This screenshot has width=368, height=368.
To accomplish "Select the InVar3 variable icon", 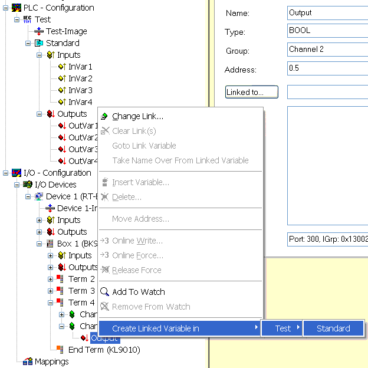I will tap(62, 90).
